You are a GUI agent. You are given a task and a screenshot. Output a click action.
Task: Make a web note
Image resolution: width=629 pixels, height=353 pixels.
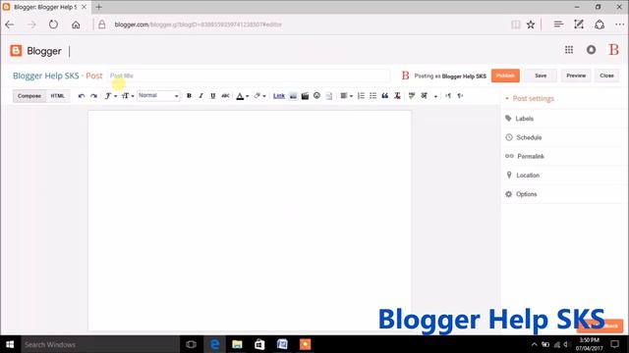pos(579,25)
